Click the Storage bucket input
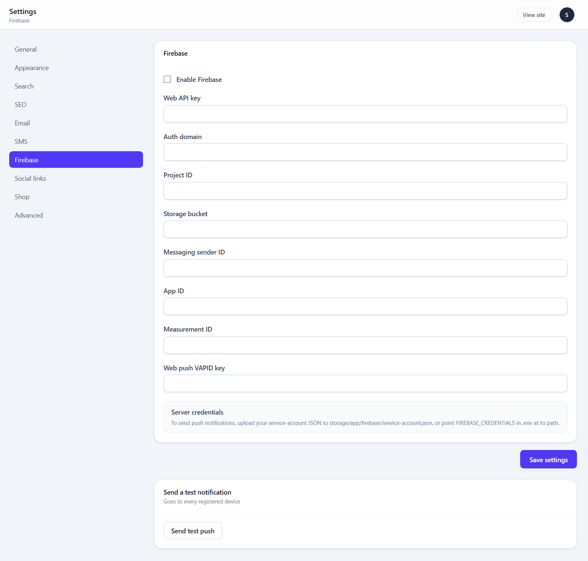Screen dimensions: 588x561 [365, 229]
